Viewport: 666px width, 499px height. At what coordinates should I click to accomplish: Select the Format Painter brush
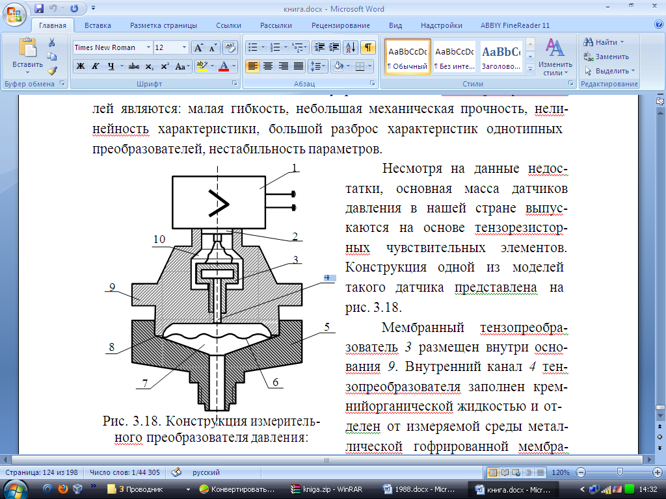click(52, 70)
